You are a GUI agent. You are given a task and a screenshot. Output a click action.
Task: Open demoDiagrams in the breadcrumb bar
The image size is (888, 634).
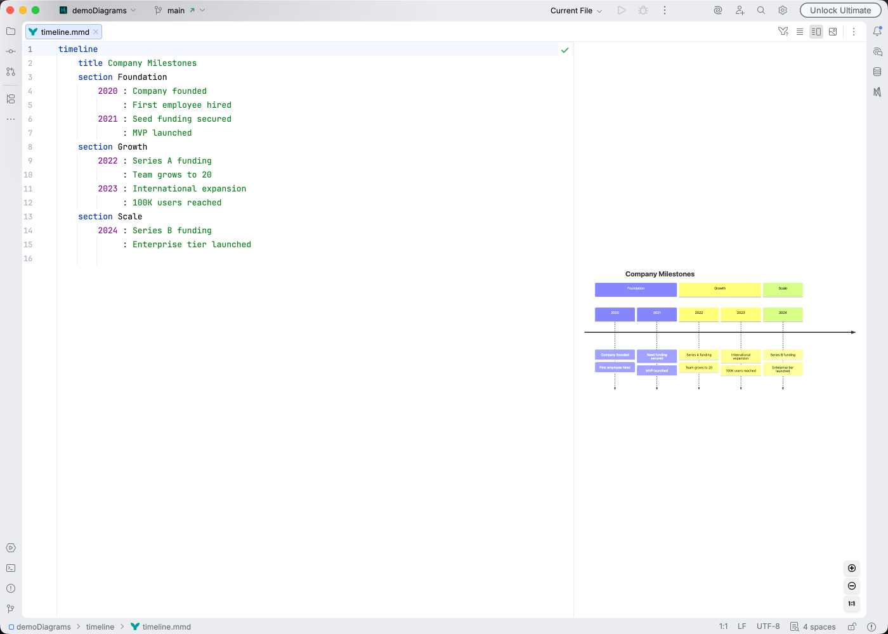coord(43,626)
